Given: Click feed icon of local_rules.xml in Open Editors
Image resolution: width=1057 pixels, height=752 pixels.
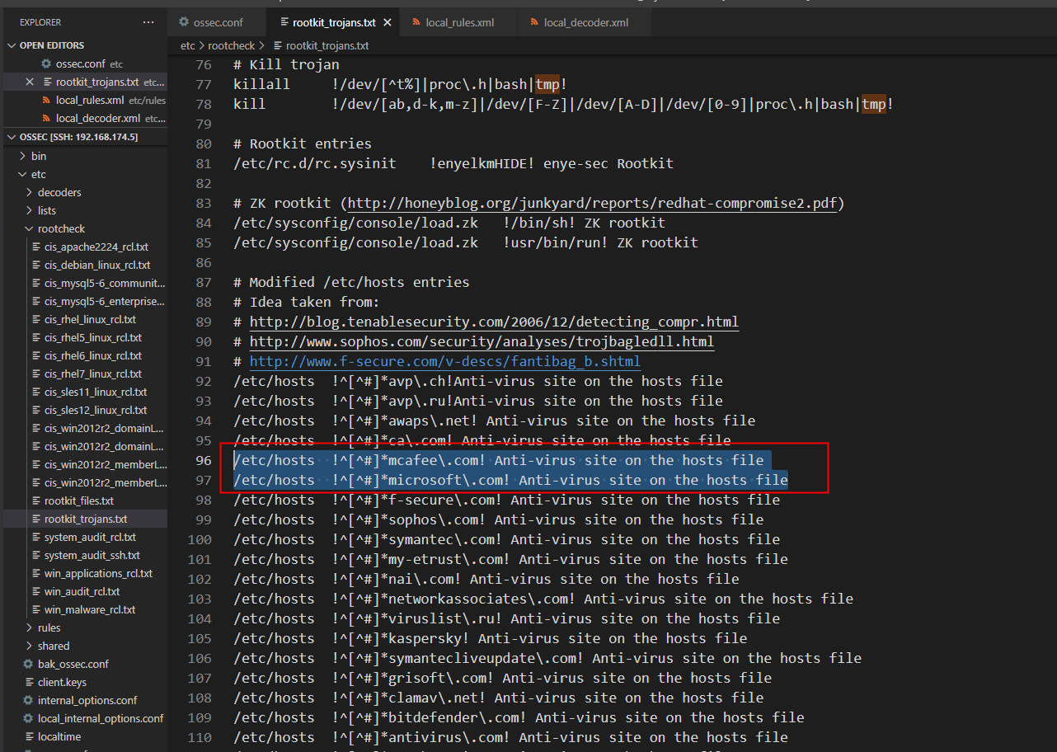Looking at the screenshot, I should (x=46, y=100).
